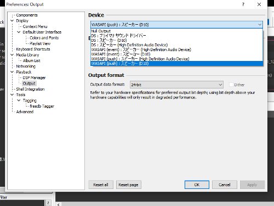Select Keyboard Shortcuts page
The width and height of the screenshot is (274, 206).
point(33,49)
